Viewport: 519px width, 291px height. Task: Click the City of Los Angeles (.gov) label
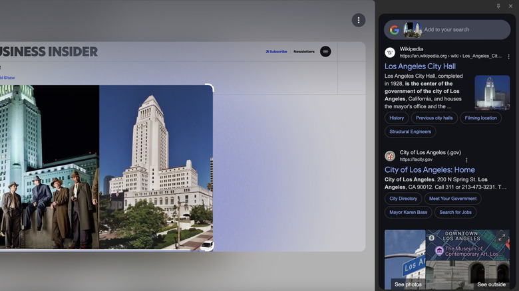pyautogui.click(x=431, y=152)
